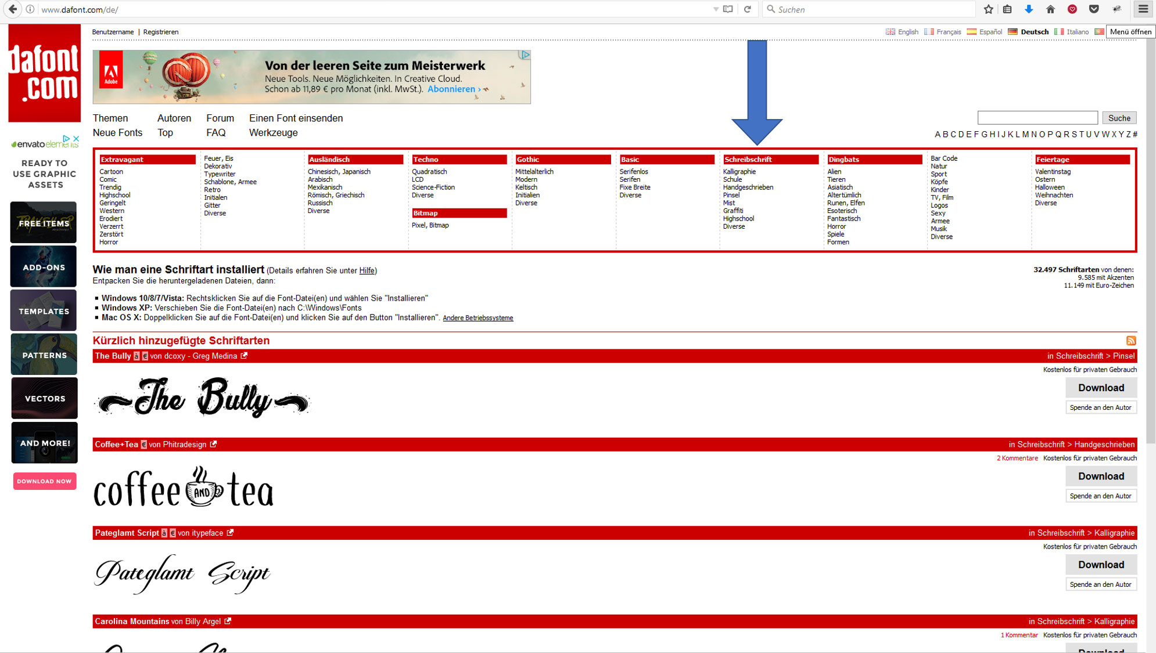Image resolution: width=1156 pixels, height=653 pixels.
Task: Open the downloads arrow icon in toolbar
Action: click(x=1029, y=9)
